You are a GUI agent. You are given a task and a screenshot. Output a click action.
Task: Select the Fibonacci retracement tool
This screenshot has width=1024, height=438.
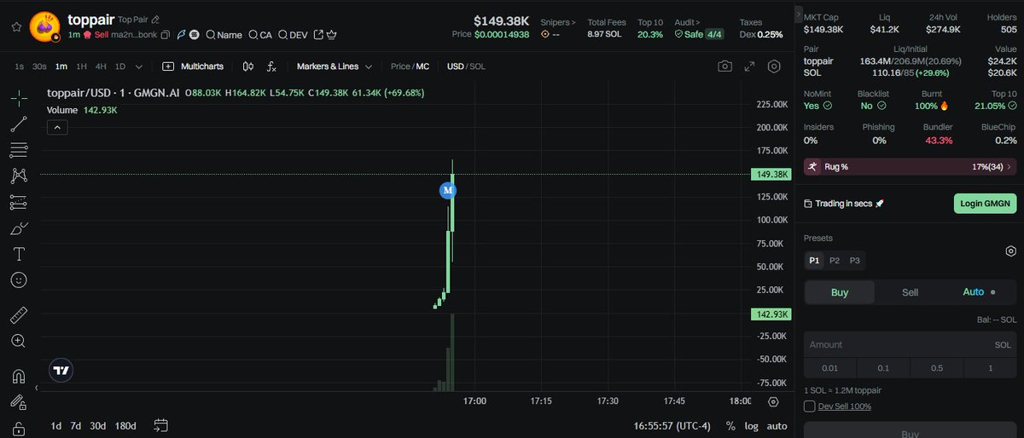(18, 151)
